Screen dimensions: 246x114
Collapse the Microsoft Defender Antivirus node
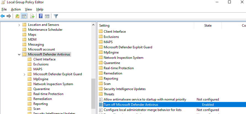click(19, 54)
